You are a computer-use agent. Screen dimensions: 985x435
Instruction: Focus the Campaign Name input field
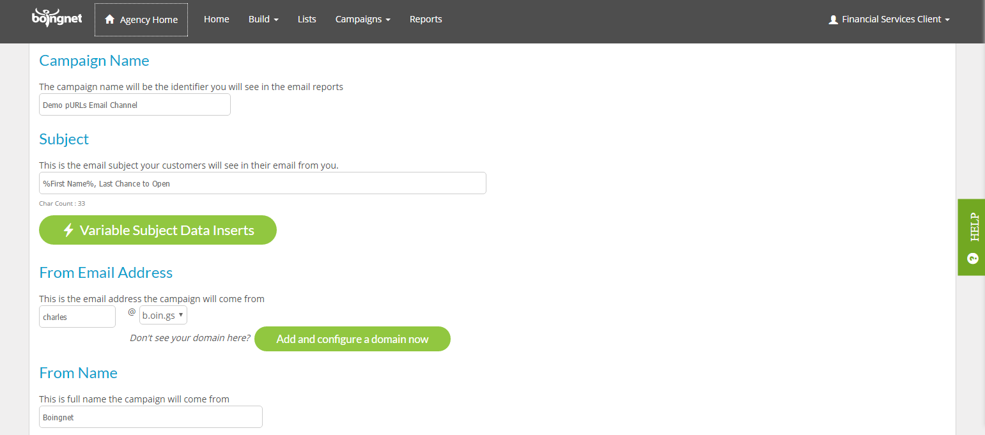click(135, 105)
